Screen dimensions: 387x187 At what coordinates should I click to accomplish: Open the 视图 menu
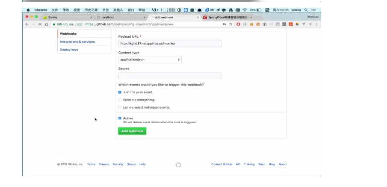pos(77,10)
